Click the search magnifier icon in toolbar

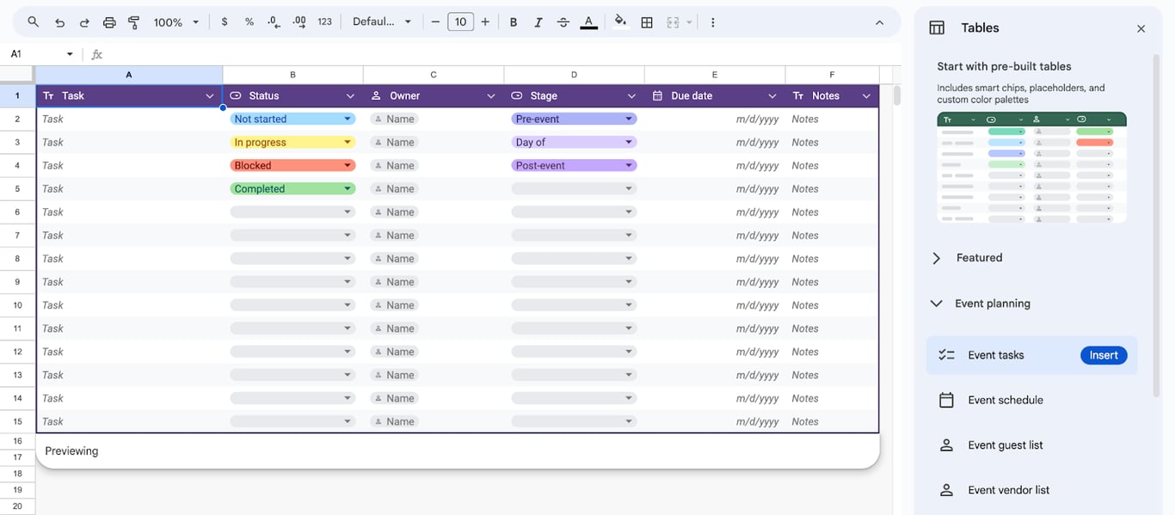[33, 22]
